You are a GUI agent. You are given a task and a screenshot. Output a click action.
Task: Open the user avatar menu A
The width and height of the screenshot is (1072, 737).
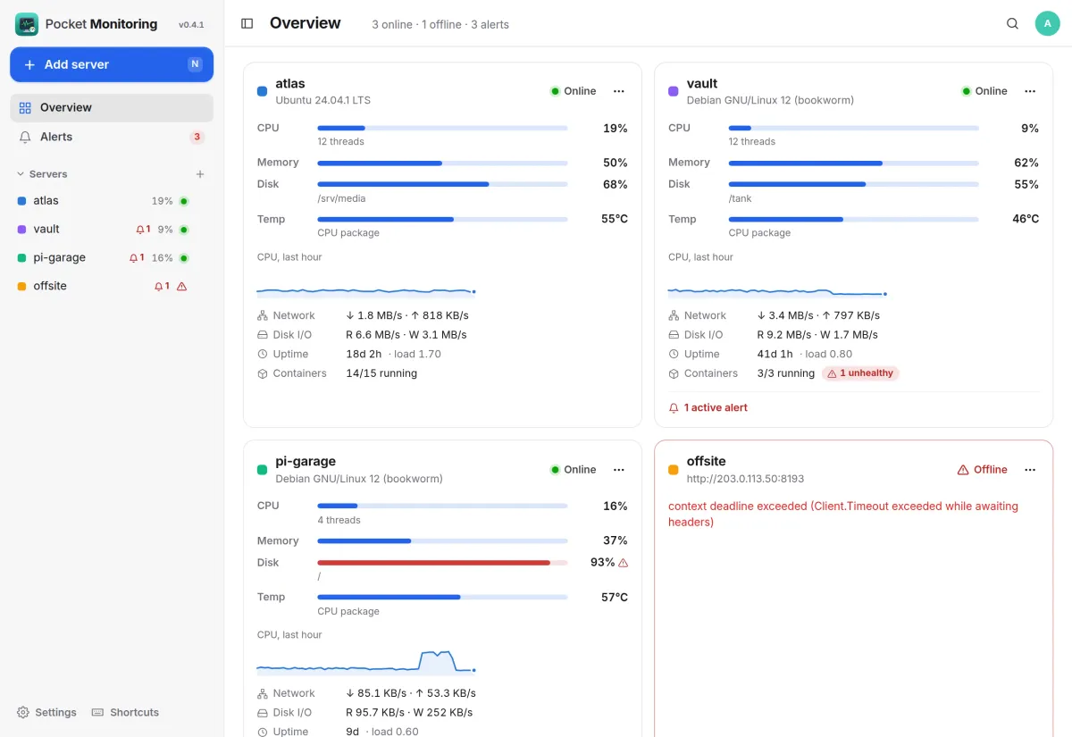1047,24
